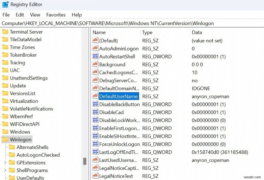Click the tree pane vertical scrollbar thumb
Screen dimensions: 264x180
point(85,161)
